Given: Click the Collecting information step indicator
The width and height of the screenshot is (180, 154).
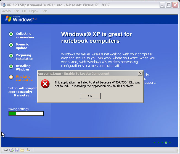Looking at the screenshot, I should click(11, 34).
